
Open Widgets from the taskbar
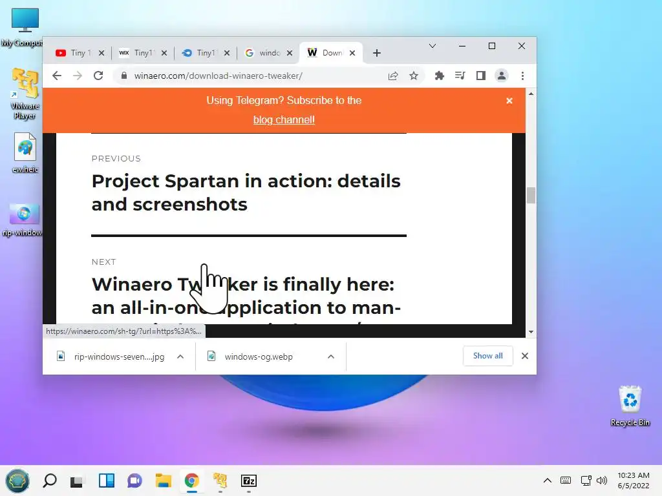click(107, 480)
